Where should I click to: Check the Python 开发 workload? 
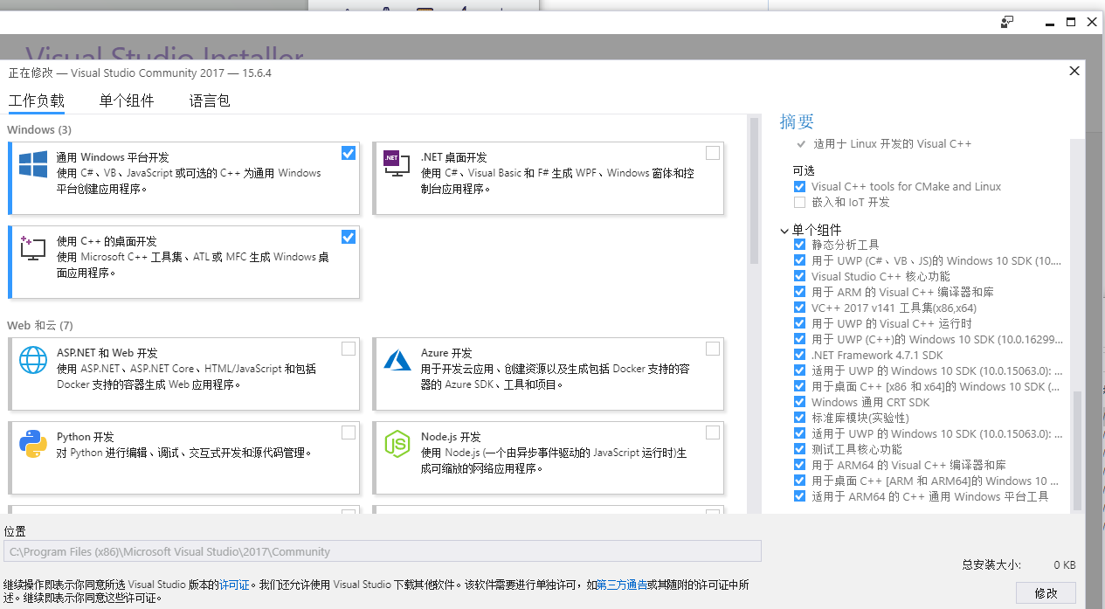click(x=349, y=433)
